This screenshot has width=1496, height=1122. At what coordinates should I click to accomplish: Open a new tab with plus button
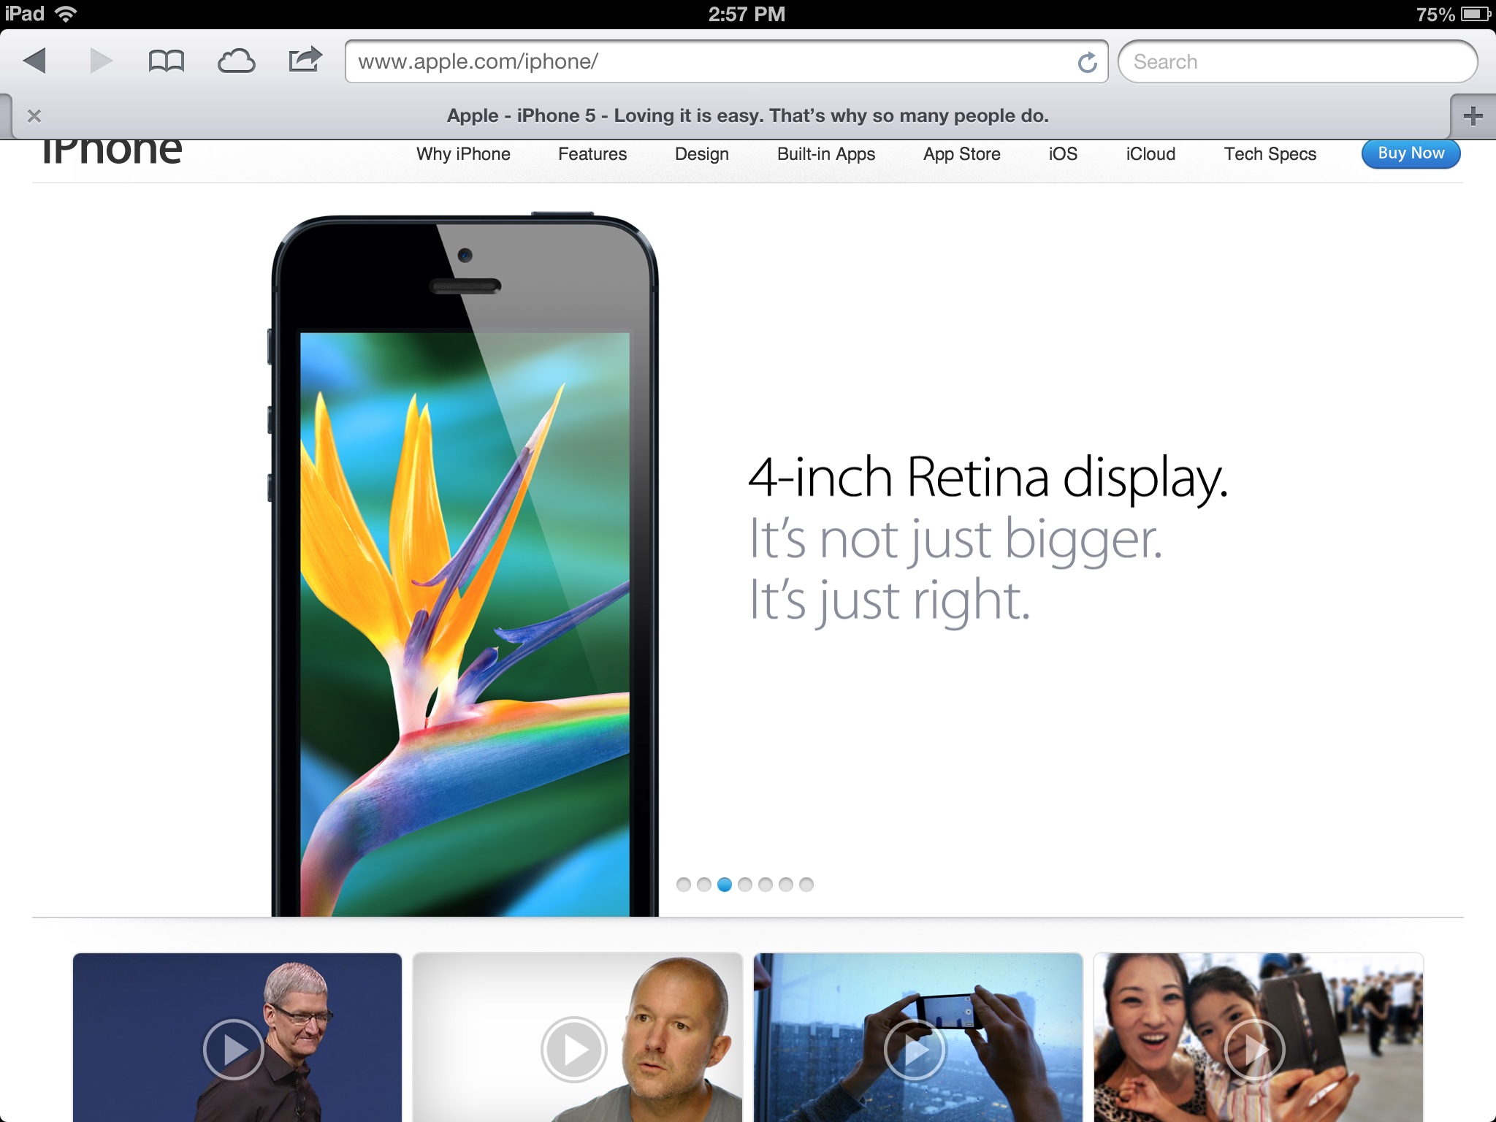pos(1473,116)
